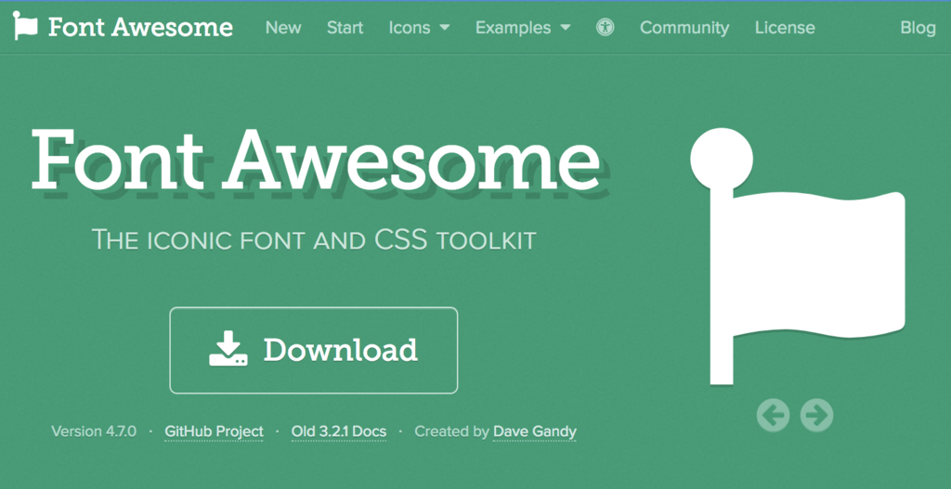Expand the Examples dropdown menu
The width and height of the screenshot is (951, 489).
pyautogui.click(x=523, y=28)
